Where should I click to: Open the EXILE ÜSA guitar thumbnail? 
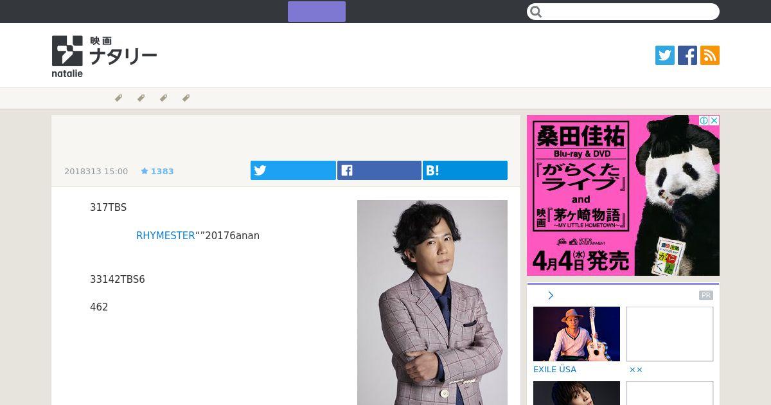[x=576, y=334]
